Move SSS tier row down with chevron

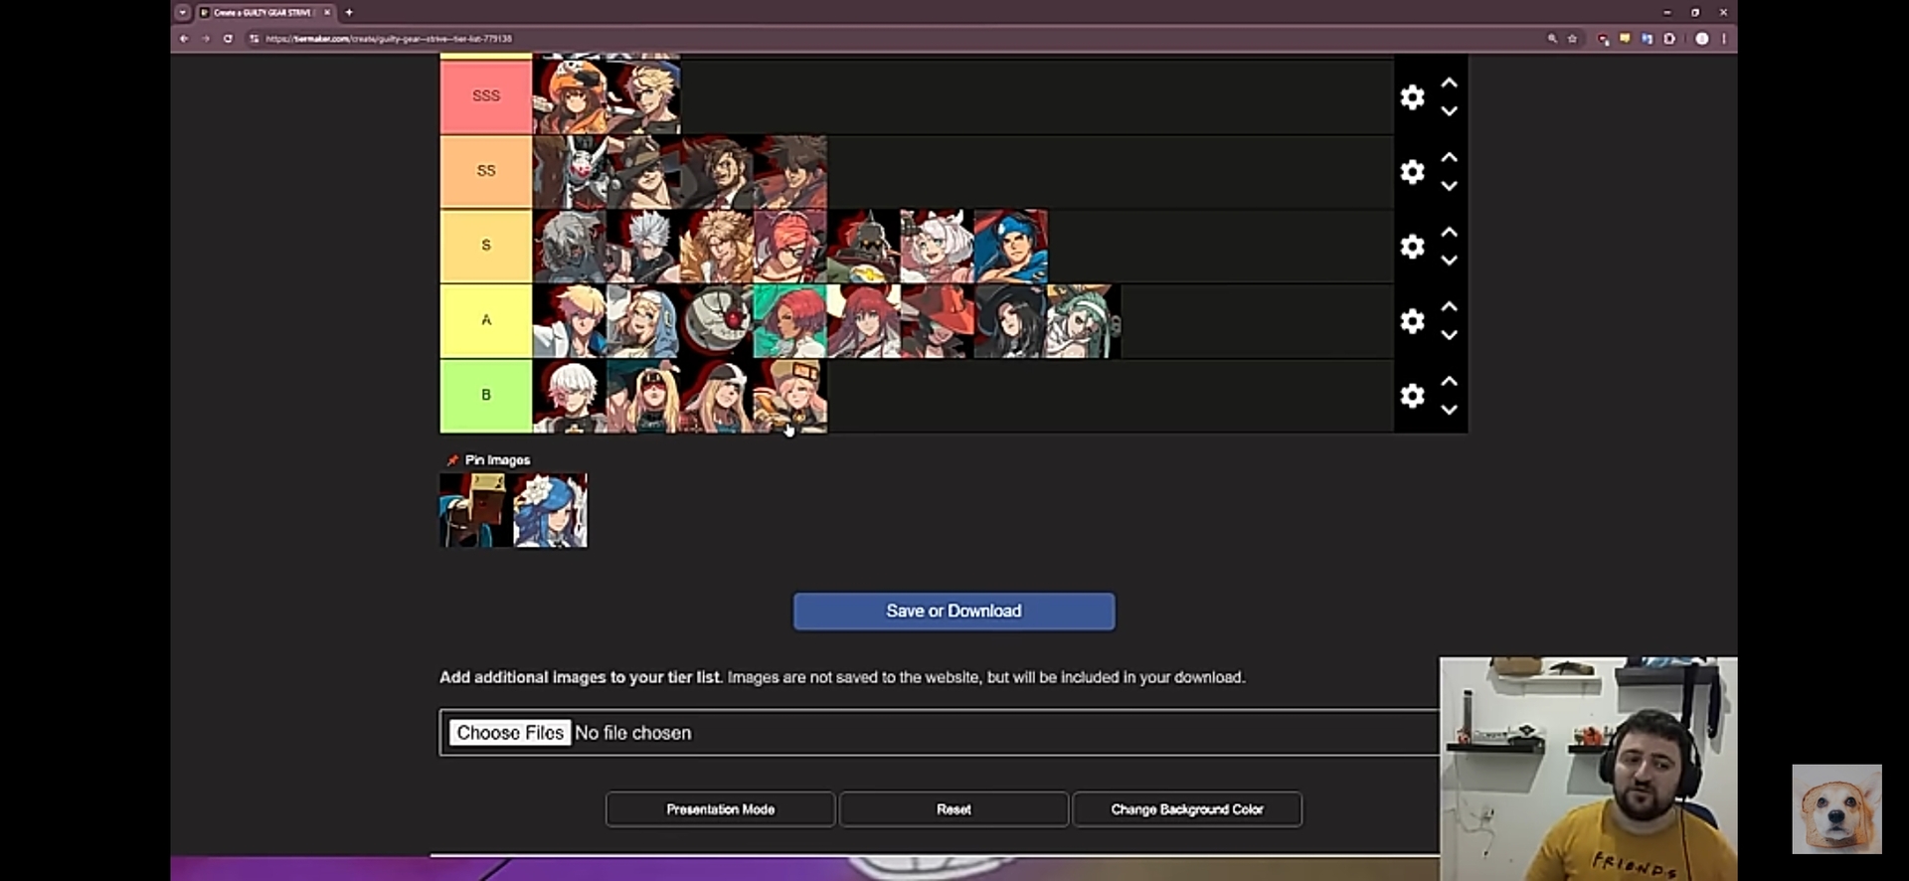tap(1449, 111)
